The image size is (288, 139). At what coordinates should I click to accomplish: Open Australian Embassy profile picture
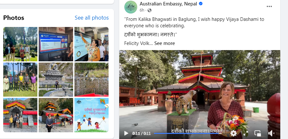(x=131, y=7)
